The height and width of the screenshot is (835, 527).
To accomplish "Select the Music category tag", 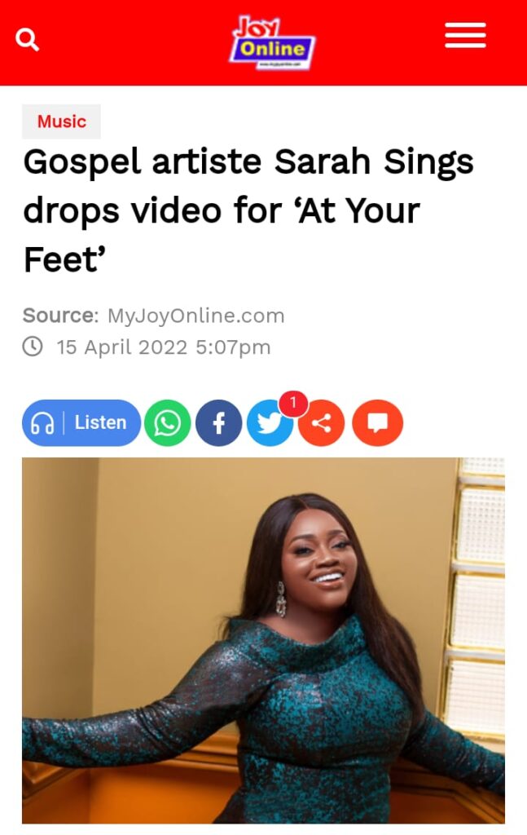I will (x=61, y=121).
